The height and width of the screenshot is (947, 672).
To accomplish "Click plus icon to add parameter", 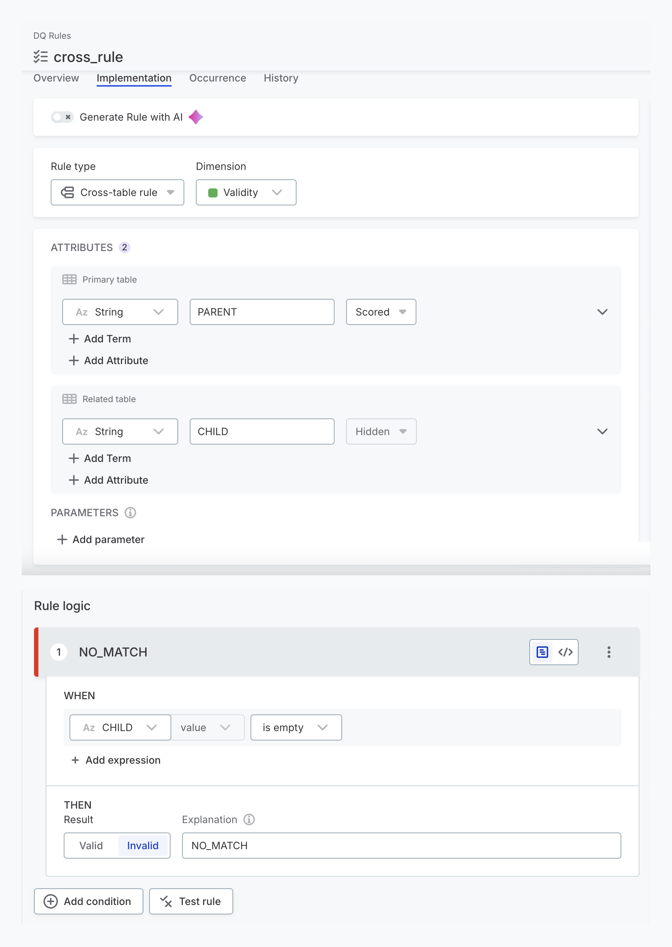I will point(62,539).
